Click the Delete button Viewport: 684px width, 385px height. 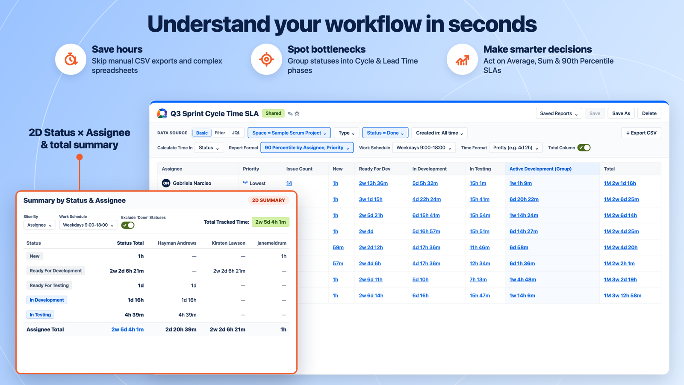tap(649, 113)
